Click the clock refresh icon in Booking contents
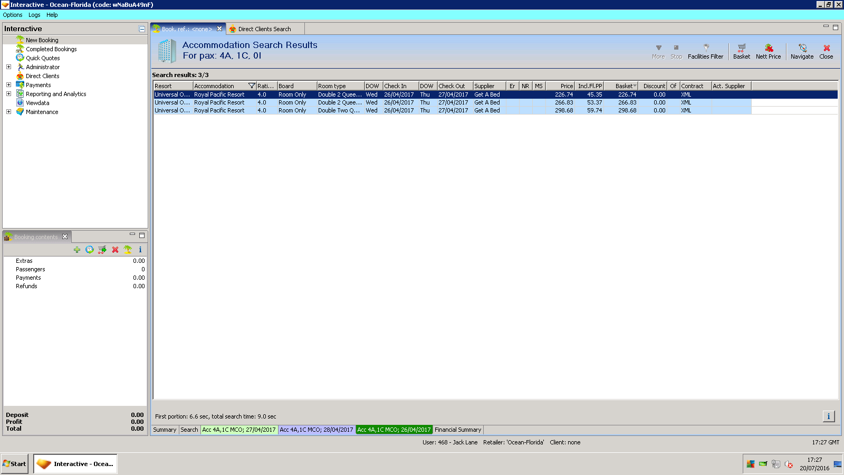 90,250
